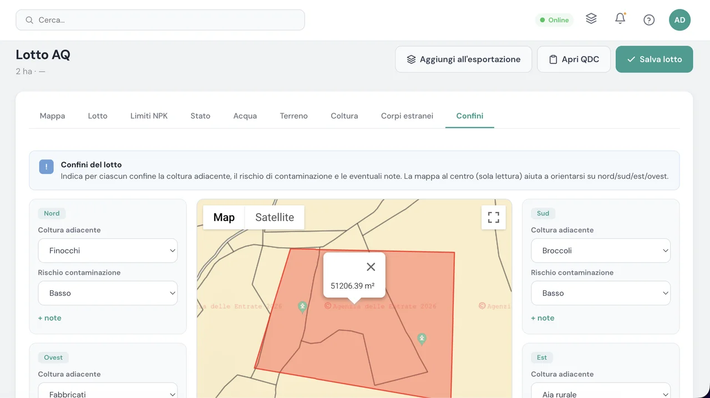Open Nord coltura adiacente dropdown Finocchi
The height and width of the screenshot is (398, 710).
coord(108,251)
